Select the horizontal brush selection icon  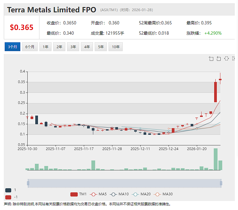pos(226,58)
